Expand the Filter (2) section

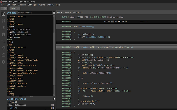[x=8, y=102]
